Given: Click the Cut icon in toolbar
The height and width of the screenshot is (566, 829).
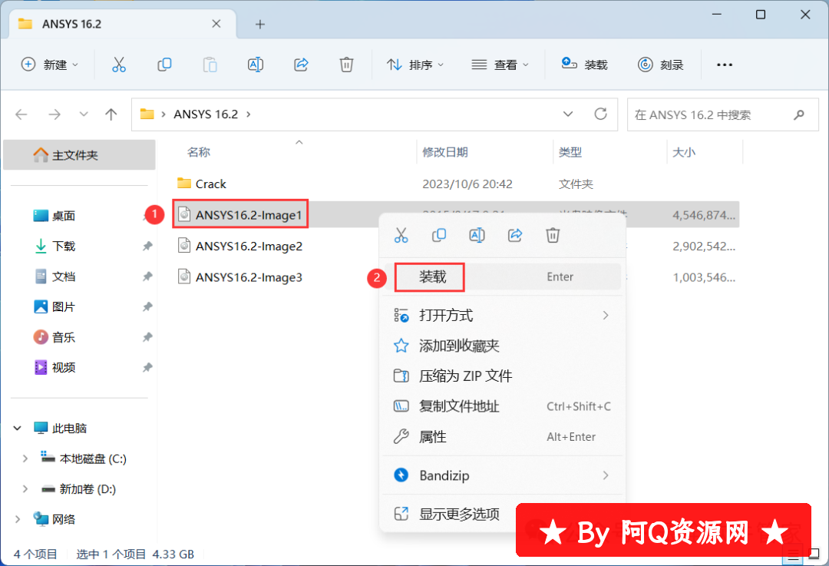Looking at the screenshot, I should click(x=118, y=65).
